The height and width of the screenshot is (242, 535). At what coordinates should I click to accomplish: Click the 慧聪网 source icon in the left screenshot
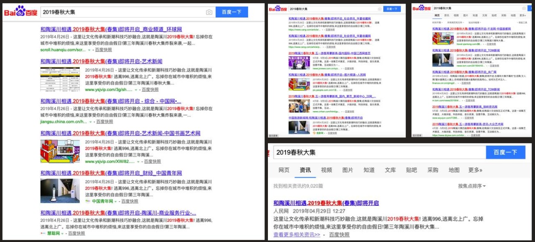pos(43,234)
